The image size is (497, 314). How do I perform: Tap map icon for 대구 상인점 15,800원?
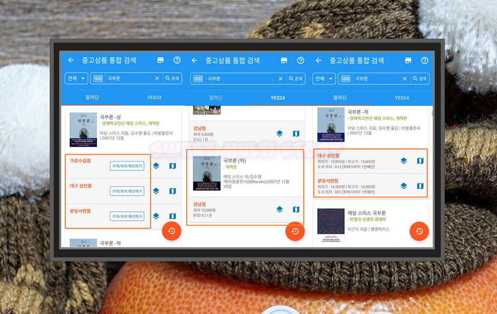(420, 161)
